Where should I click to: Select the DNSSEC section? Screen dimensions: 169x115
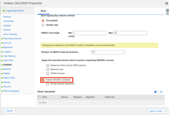(x=8, y=65)
